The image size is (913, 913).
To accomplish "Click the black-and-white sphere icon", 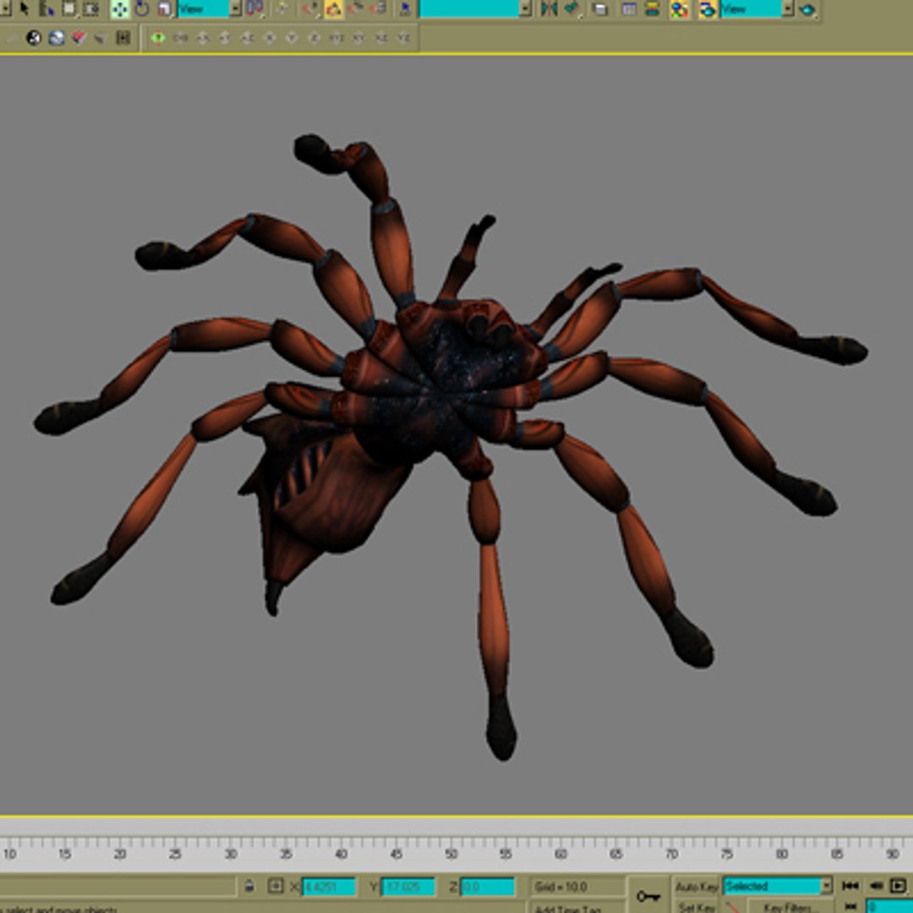I will [34, 38].
